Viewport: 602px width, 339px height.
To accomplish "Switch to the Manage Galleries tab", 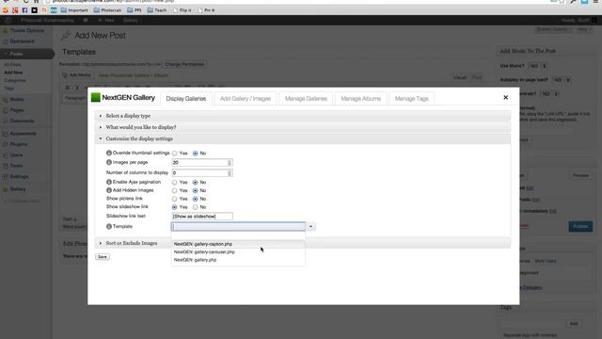I will click(x=306, y=99).
